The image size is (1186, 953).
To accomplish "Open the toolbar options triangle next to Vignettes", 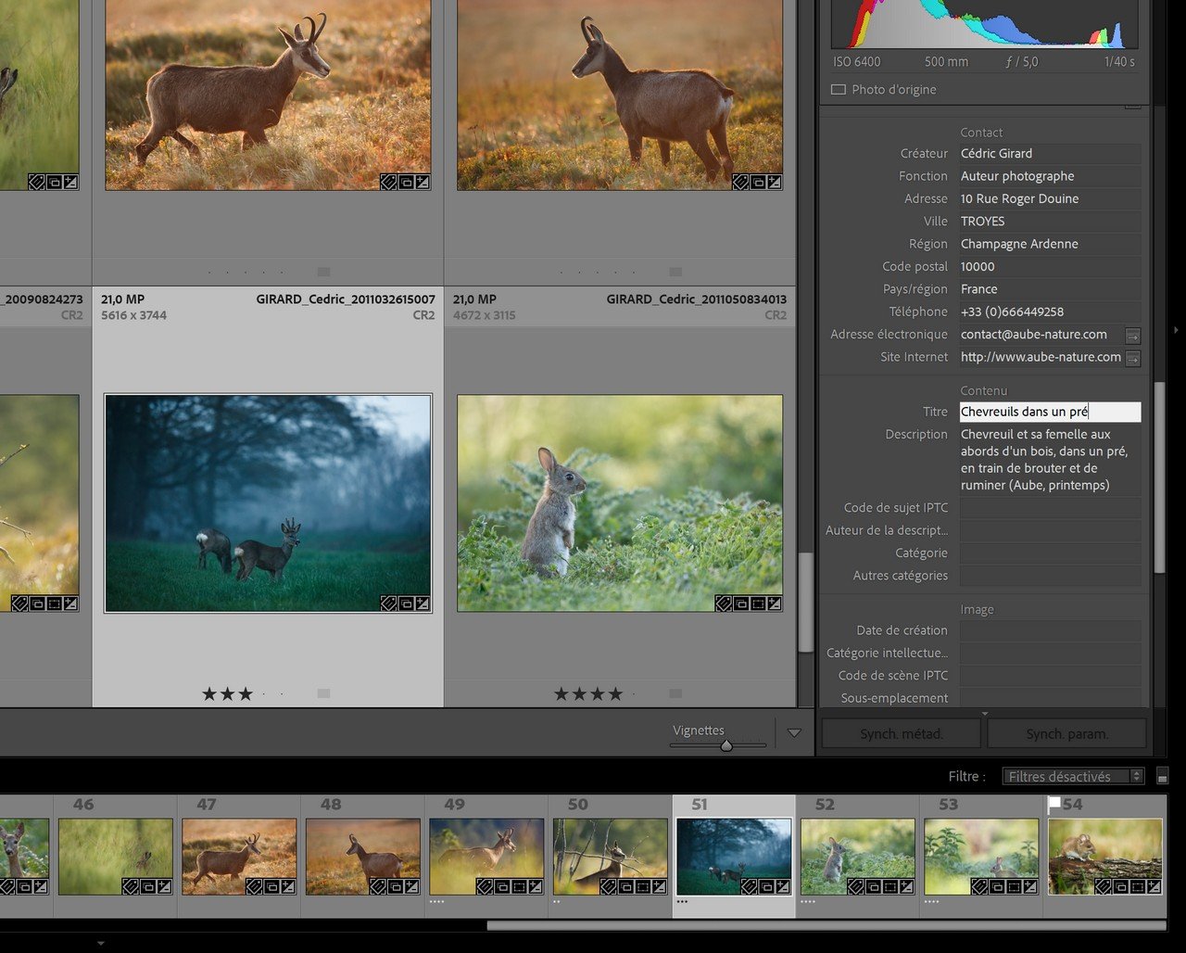I will coord(794,732).
